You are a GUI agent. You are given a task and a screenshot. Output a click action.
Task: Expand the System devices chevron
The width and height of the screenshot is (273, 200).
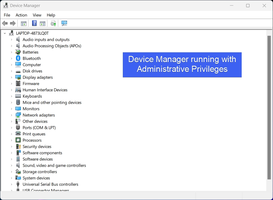(11, 178)
